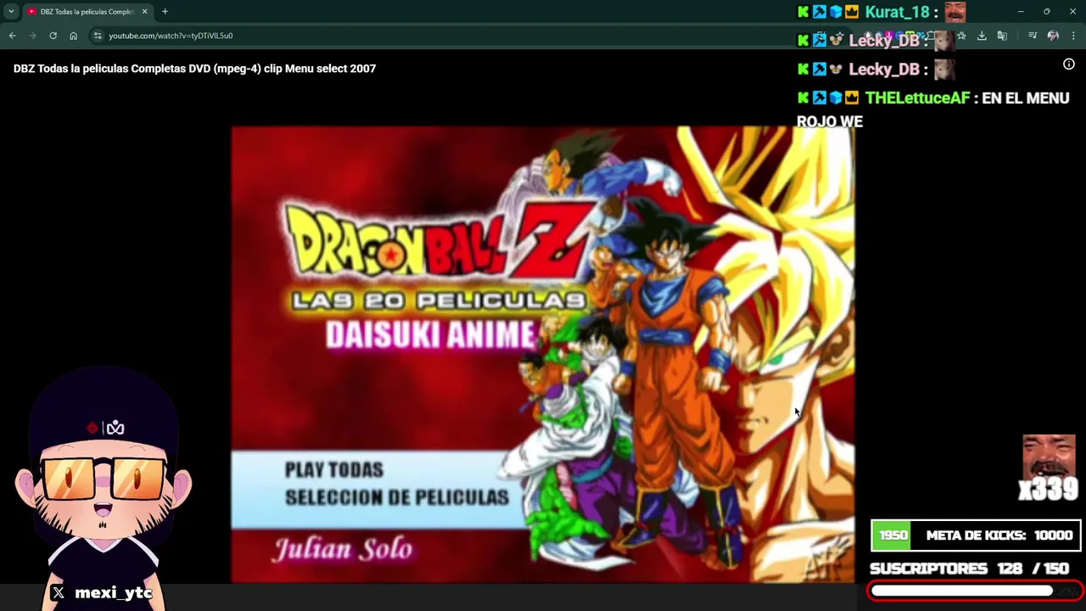
Task: Go back using the browser back arrow
Action: coord(12,36)
